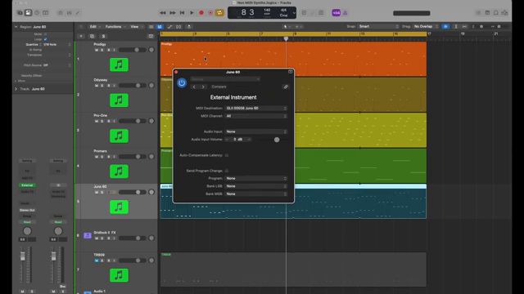Open the media Browsers icon
This screenshot has height=294, width=524.
[x=504, y=13]
